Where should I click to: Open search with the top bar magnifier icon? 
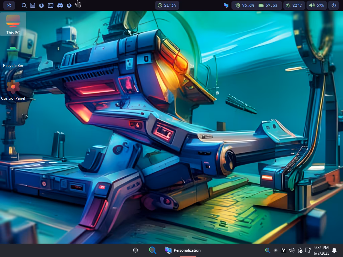pyautogui.click(x=24, y=5)
